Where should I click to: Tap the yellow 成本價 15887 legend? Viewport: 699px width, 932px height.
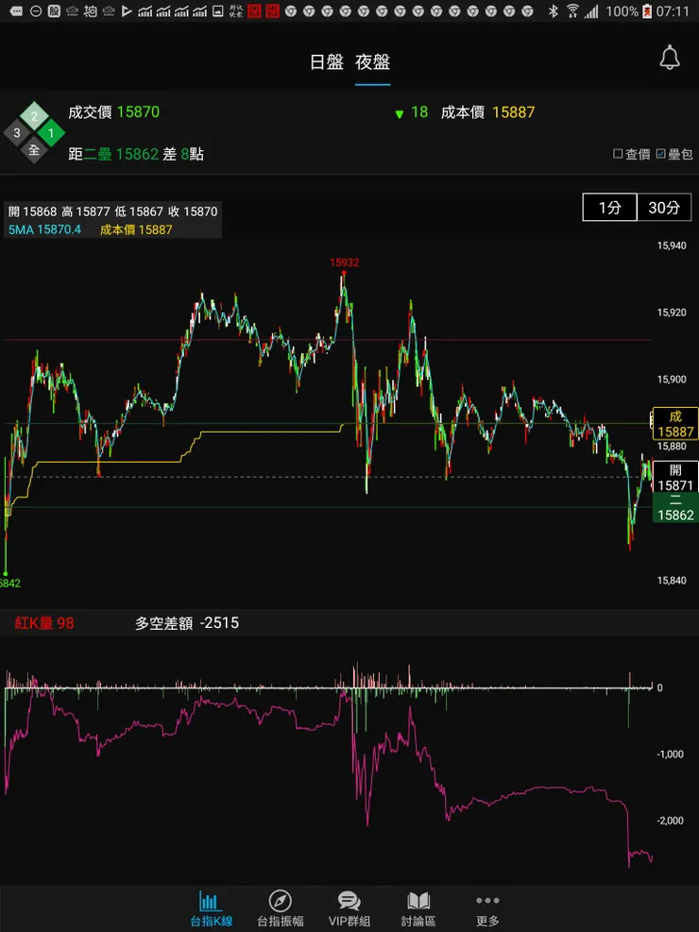click(x=136, y=229)
